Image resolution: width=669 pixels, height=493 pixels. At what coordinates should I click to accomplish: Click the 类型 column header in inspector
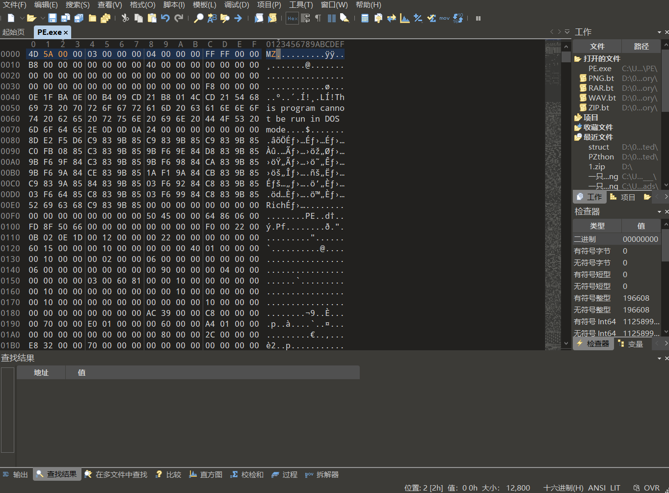(597, 226)
